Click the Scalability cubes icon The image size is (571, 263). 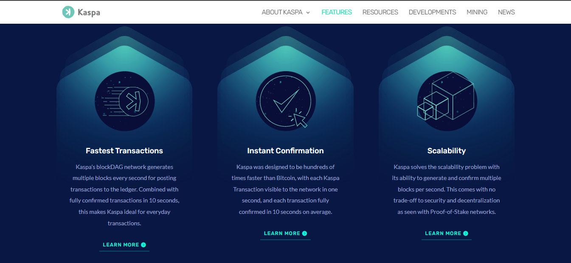click(447, 101)
